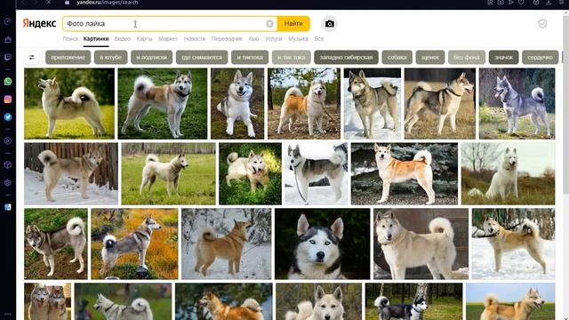Switch to the Поиск tab
Image resolution: width=569 pixels, height=320 pixels.
(x=70, y=38)
